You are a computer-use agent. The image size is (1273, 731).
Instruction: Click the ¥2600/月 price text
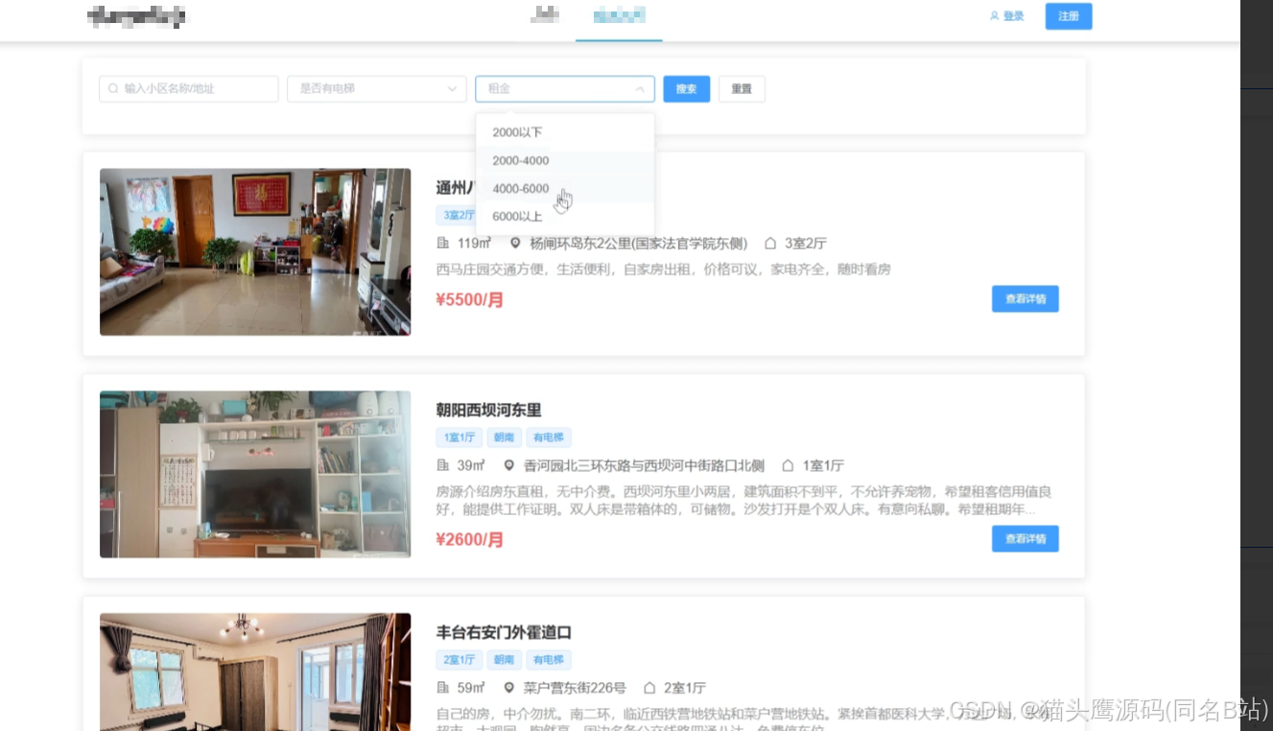pyautogui.click(x=470, y=540)
